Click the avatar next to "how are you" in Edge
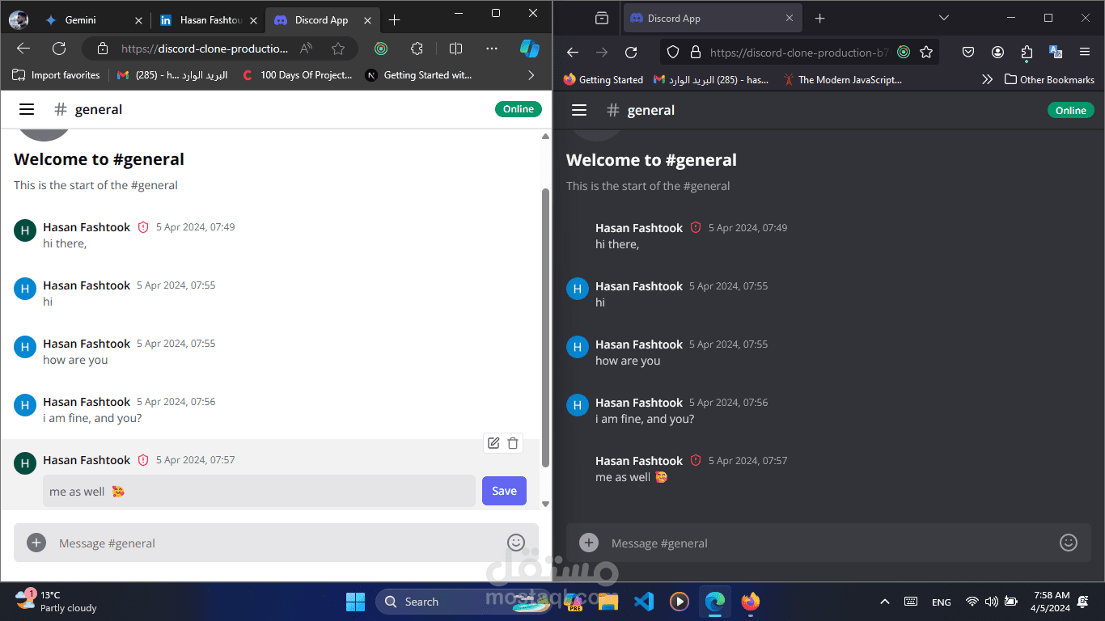Viewport: 1105px width, 621px height. point(25,347)
